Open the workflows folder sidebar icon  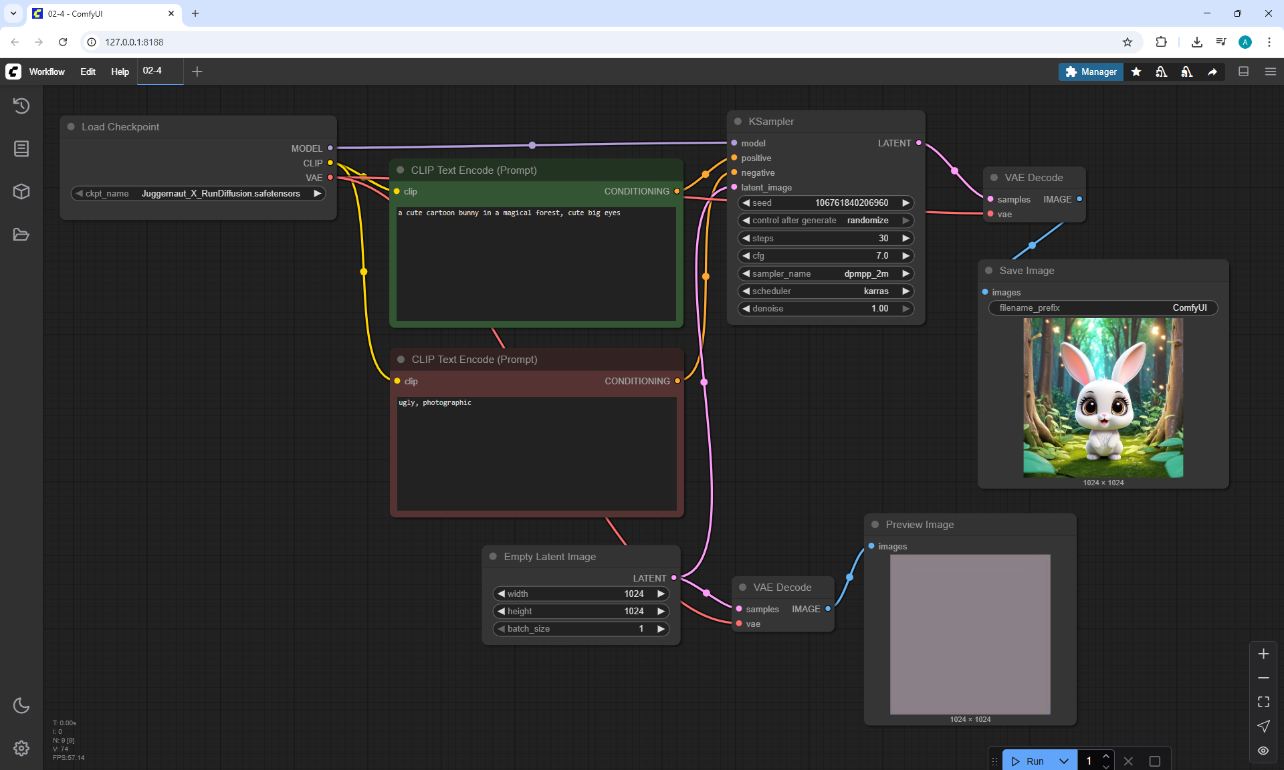click(21, 235)
